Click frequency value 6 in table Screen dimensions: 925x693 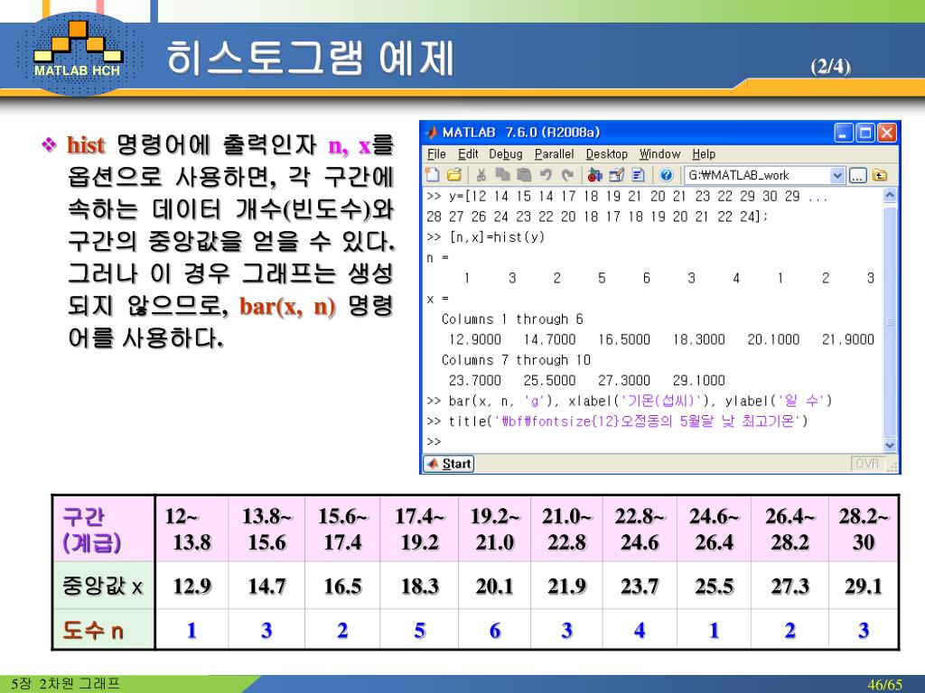pyautogui.click(x=494, y=631)
